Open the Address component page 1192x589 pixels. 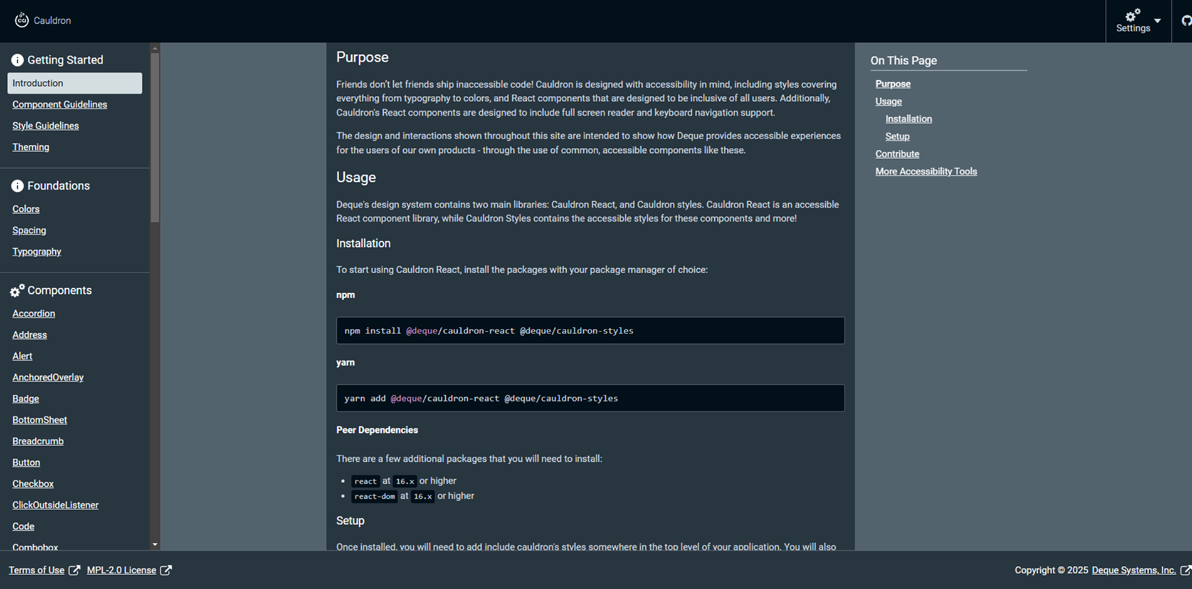[29, 335]
